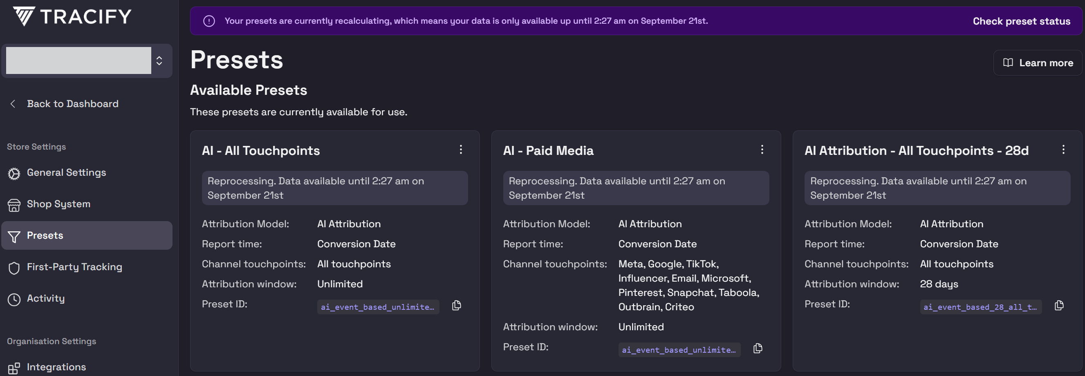Select Presets in the sidebar

pyautogui.click(x=87, y=235)
